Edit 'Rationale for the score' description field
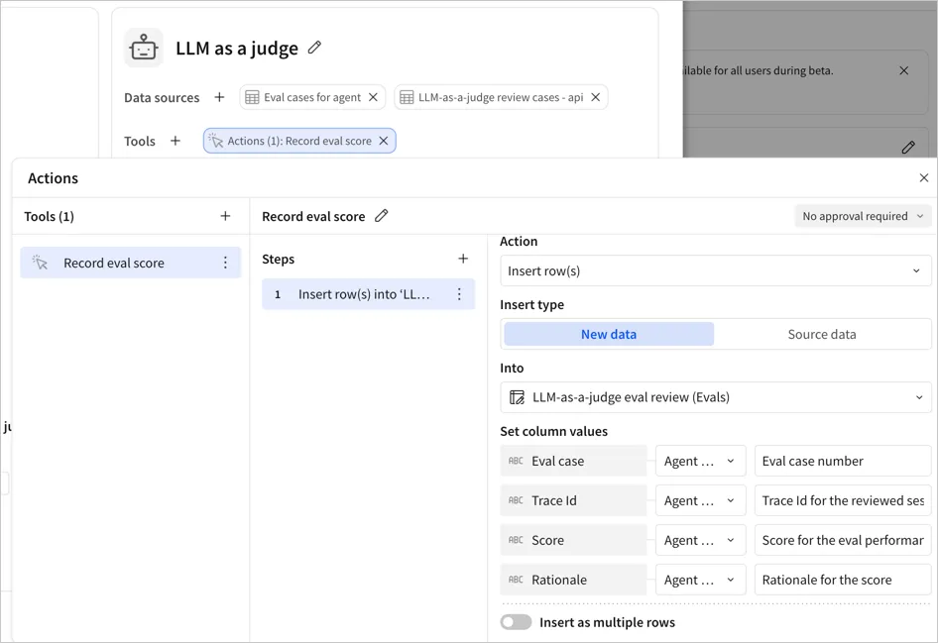The height and width of the screenshot is (643, 938). [843, 579]
